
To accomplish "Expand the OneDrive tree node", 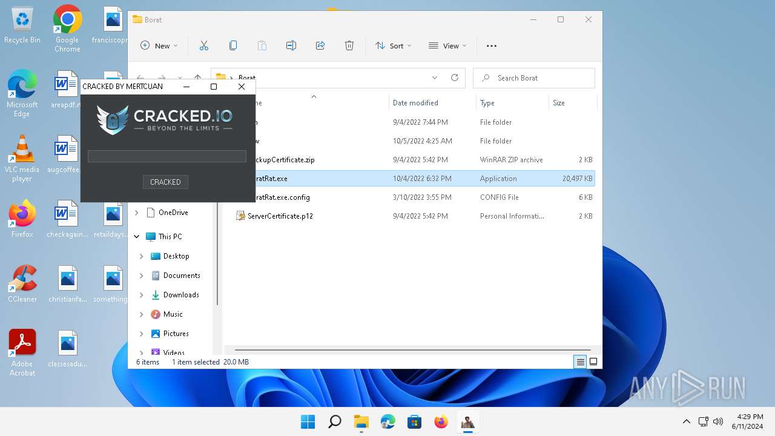I will coord(137,213).
